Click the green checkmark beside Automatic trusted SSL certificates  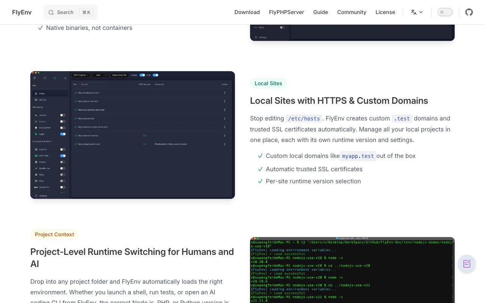coord(260,169)
